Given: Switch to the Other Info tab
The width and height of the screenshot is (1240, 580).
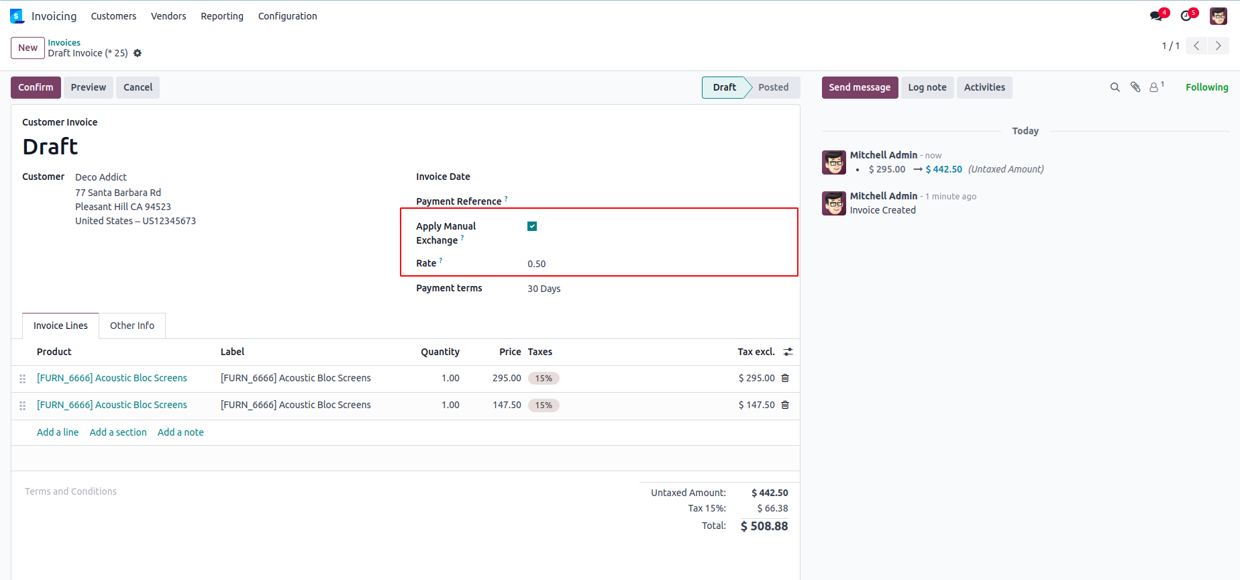Looking at the screenshot, I should click(x=132, y=326).
